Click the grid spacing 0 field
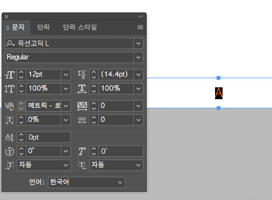The height and width of the screenshot is (200, 272). pyautogui.click(x=116, y=120)
